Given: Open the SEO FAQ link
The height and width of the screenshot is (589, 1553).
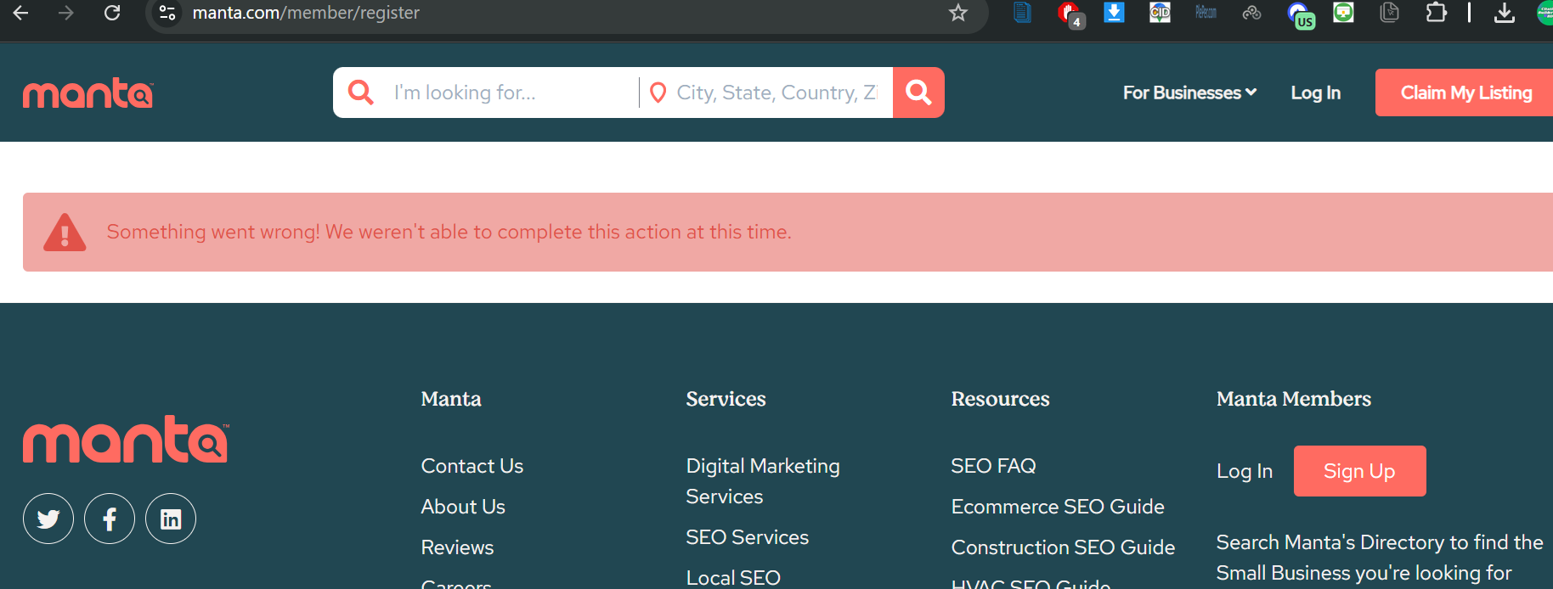Looking at the screenshot, I should click(x=994, y=466).
